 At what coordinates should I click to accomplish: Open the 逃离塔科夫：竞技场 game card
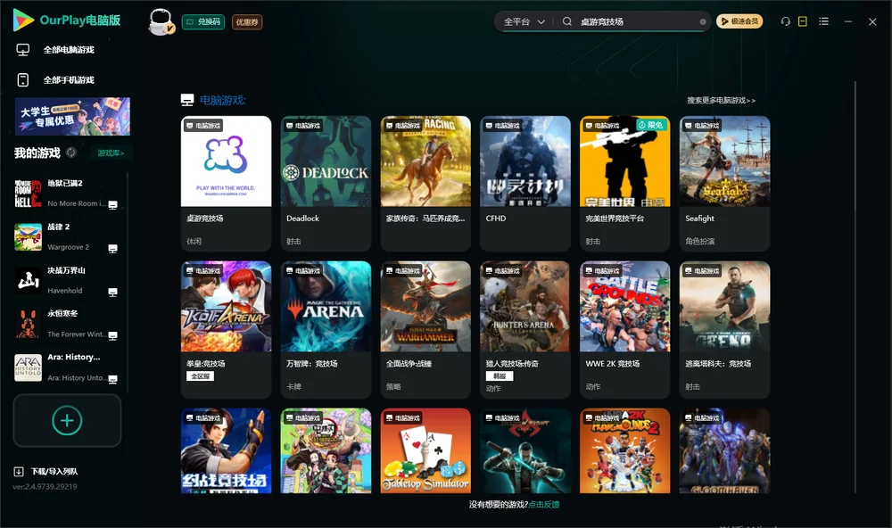724,329
